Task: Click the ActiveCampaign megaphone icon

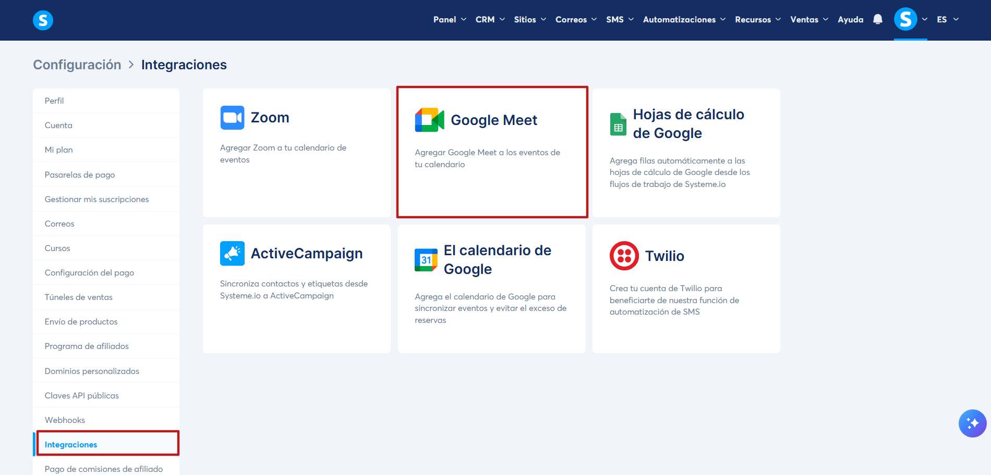Action: coord(232,254)
